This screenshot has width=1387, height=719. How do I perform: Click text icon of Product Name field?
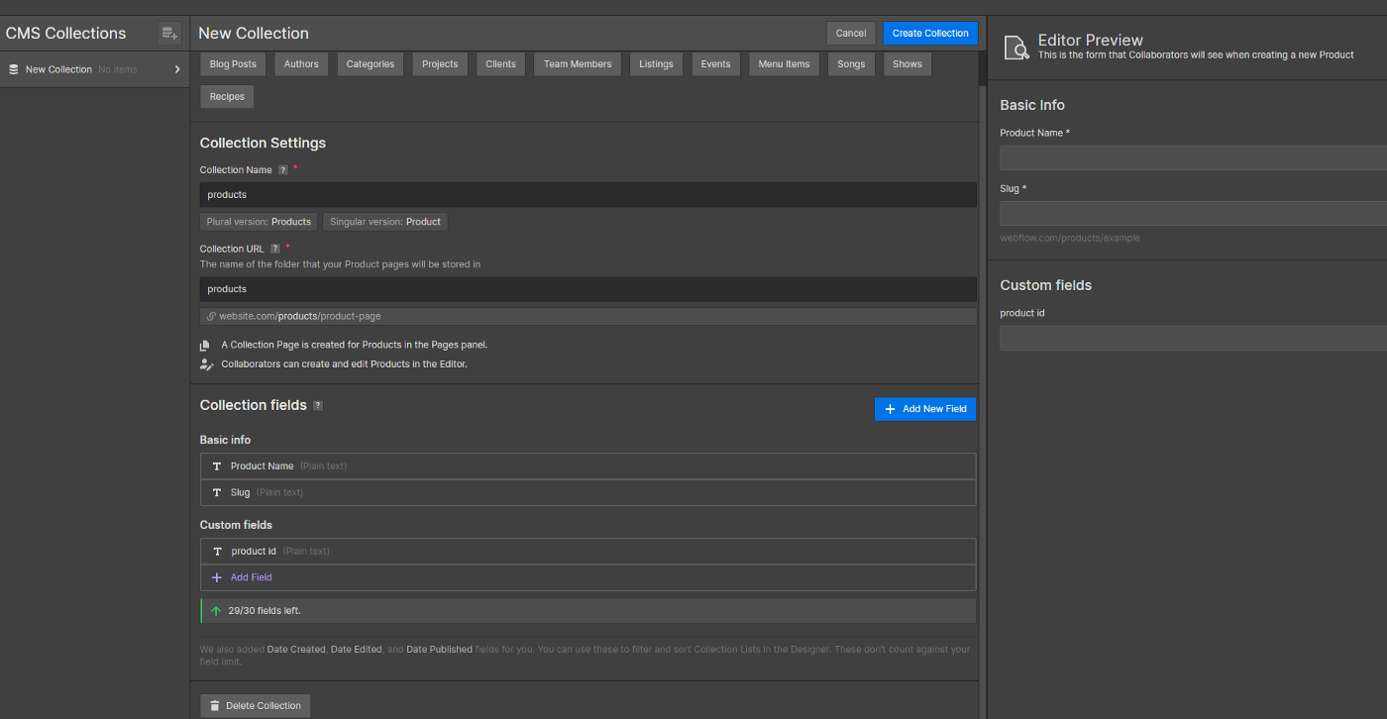(x=217, y=466)
